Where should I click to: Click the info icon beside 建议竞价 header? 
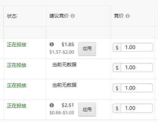[73, 16]
